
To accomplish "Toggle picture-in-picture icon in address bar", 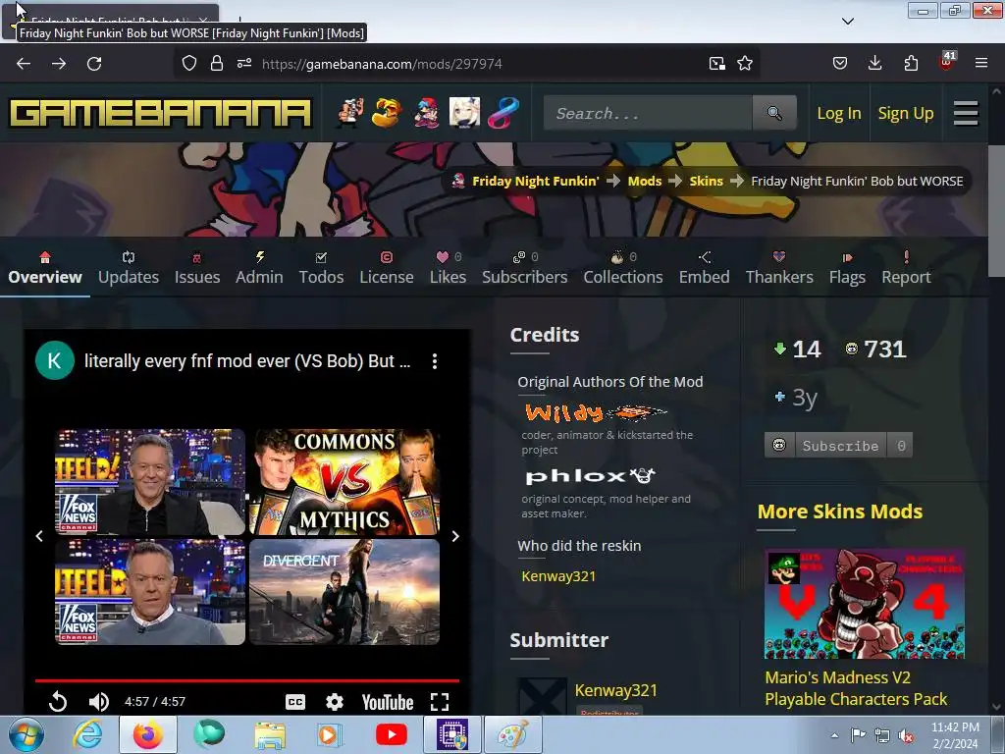I will pos(717,64).
